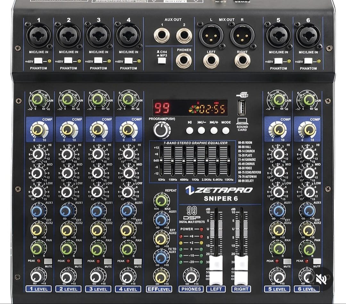The width and height of the screenshot is (346, 304).
Task: Mute channel 2 with its MUTE button
Action: click(78, 261)
